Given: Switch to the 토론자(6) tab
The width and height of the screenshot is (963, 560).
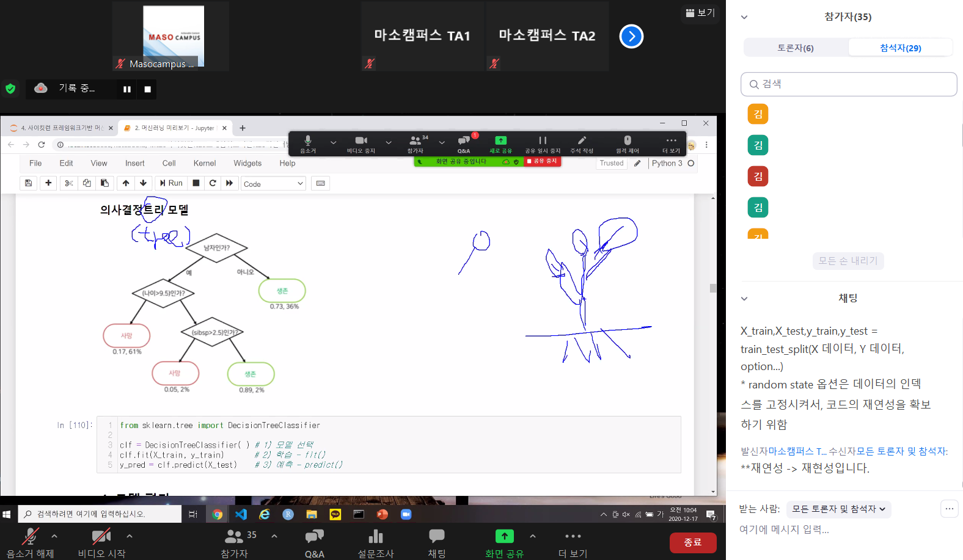Looking at the screenshot, I should (x=796, y=48).
